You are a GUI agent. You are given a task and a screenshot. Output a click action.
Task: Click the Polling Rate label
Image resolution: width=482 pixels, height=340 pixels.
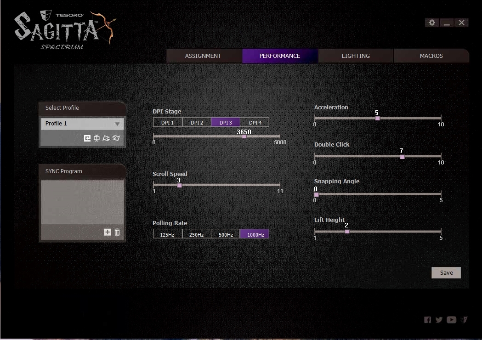click(x=170, y=223)
